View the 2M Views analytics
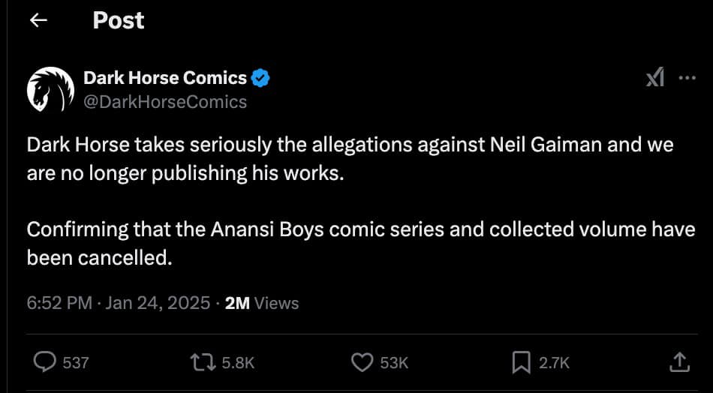This screenshot has width=713, height=393. tap(262, 303)
